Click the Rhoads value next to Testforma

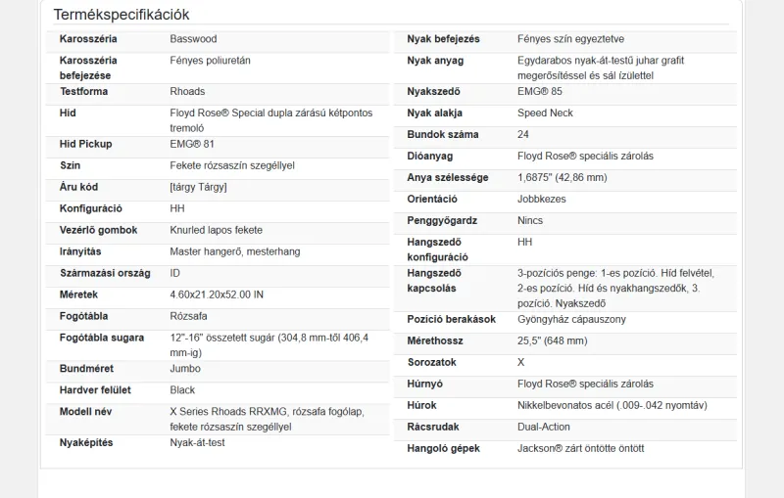(x=187, y=92)
